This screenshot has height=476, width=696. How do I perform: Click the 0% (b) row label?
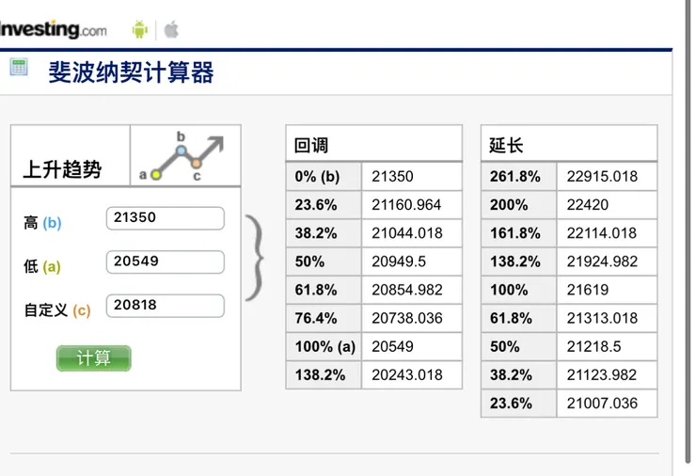click(x=317, y=177)
